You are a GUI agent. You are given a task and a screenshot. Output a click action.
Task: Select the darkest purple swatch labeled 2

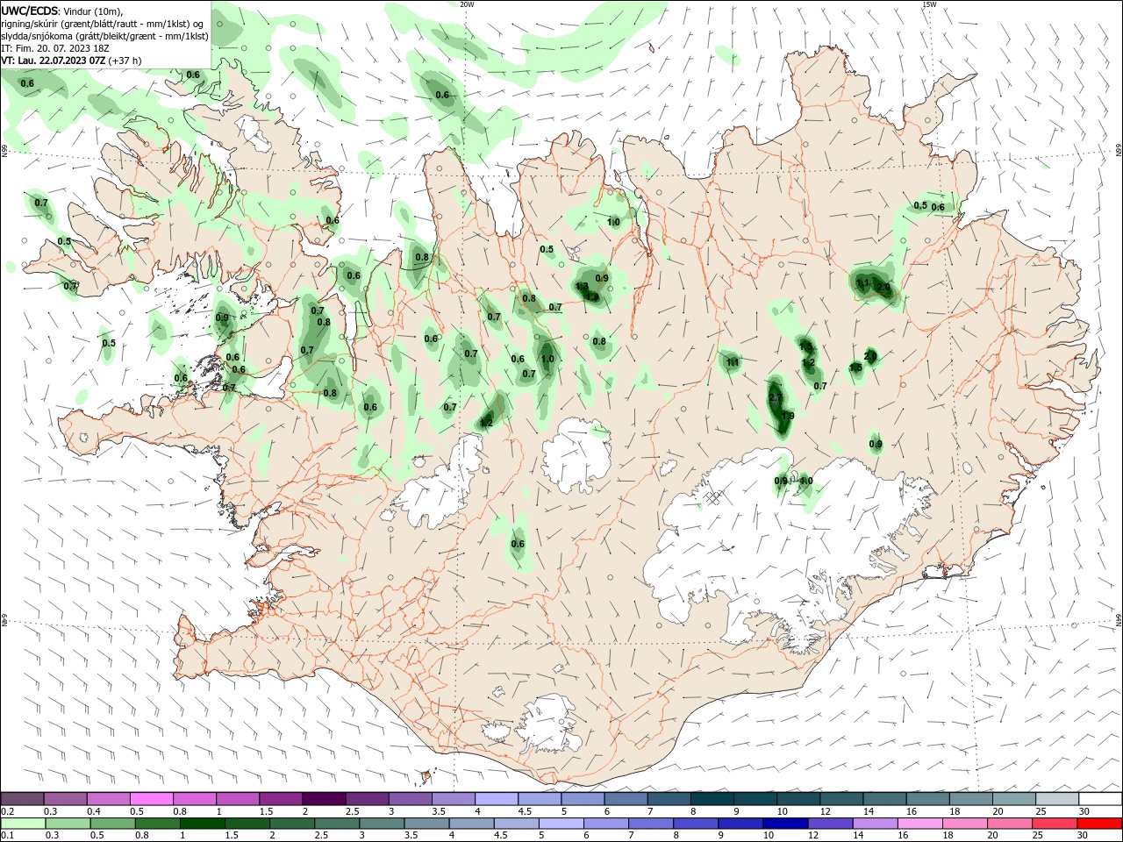[324, 799]
